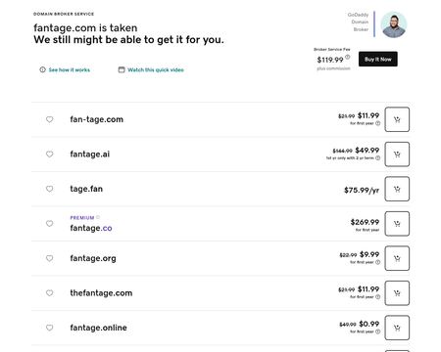Click the $75.99/yr price for tage.fan
Screen dimensions: 441x352
(362, 190)
